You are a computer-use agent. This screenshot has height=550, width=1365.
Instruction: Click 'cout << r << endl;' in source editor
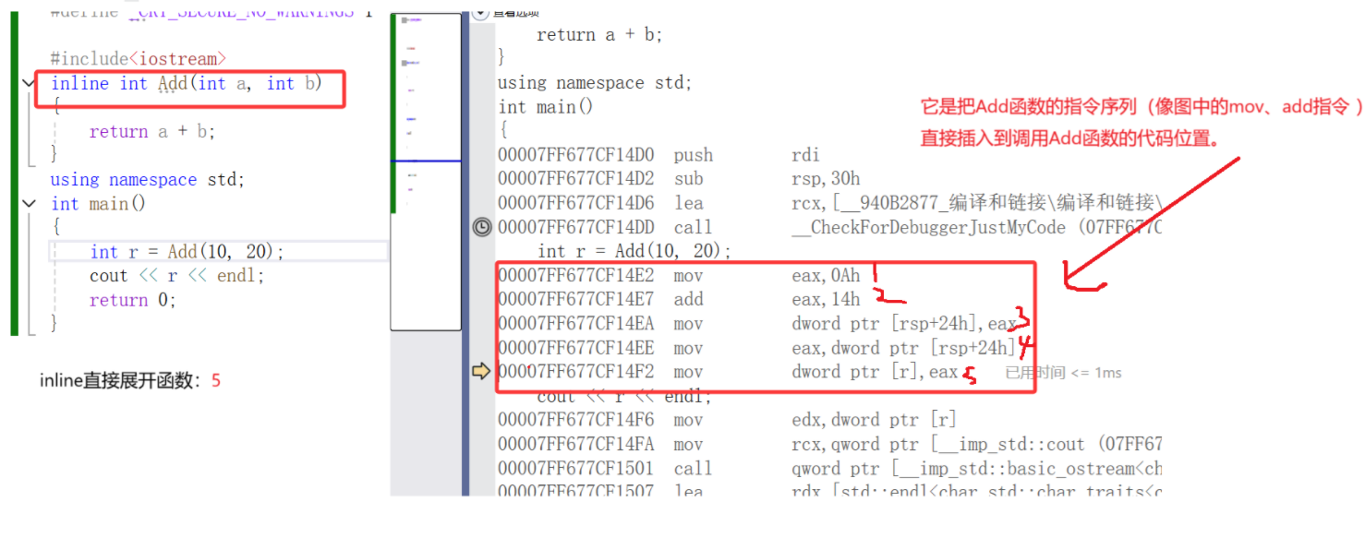click(x=176, y=276)
